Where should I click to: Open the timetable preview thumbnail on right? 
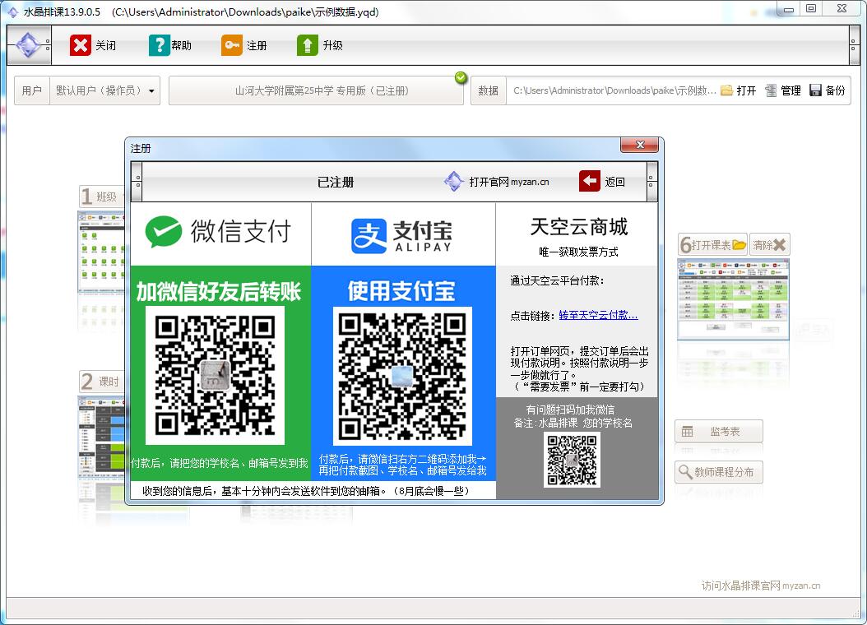pyautogui.click(x=733, y=299)
